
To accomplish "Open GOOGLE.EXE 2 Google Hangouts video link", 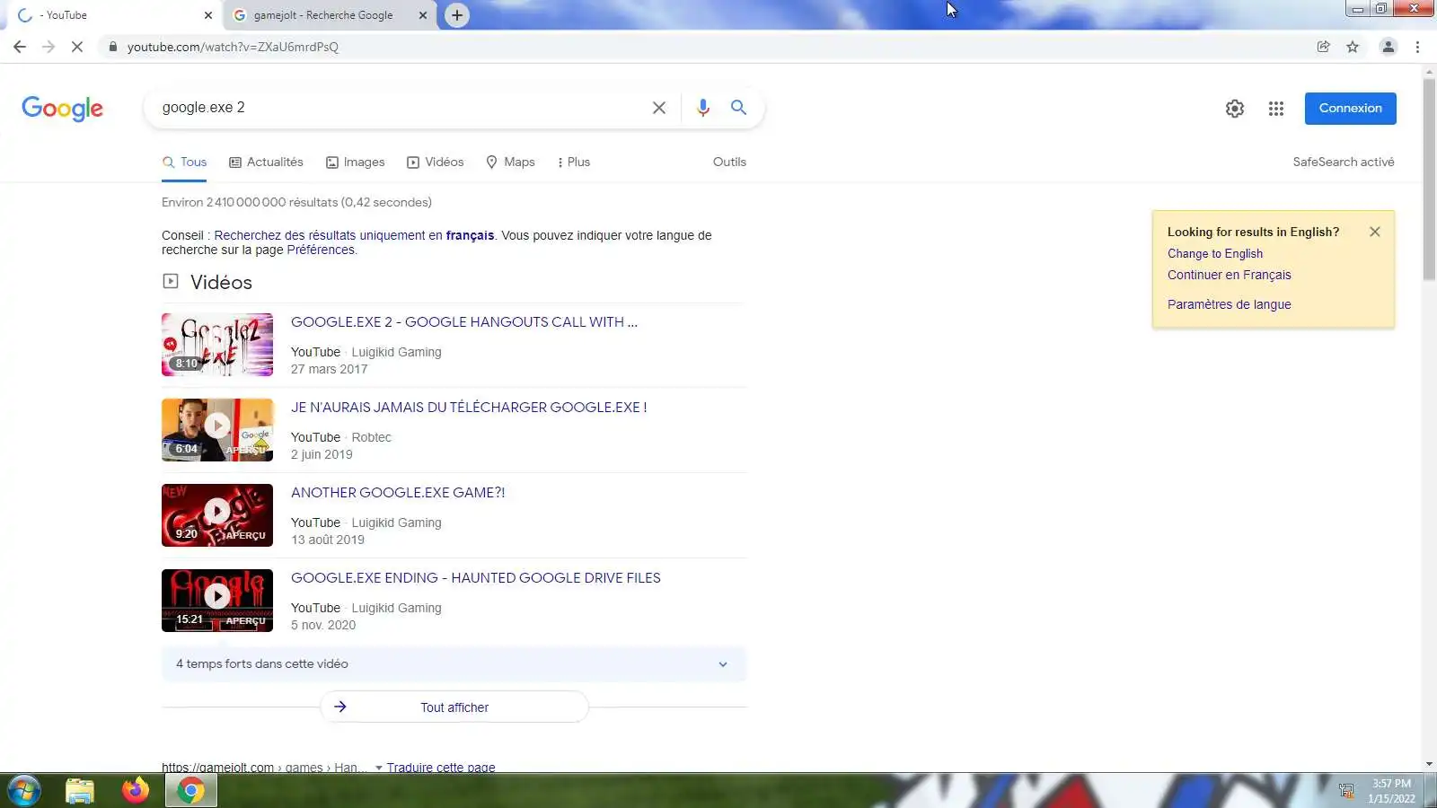I will (464, 322).
